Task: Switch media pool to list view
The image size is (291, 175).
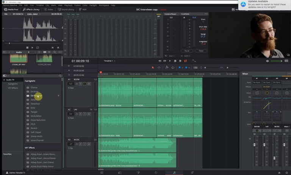Action: pyautogui.click(x=49, y=52)
